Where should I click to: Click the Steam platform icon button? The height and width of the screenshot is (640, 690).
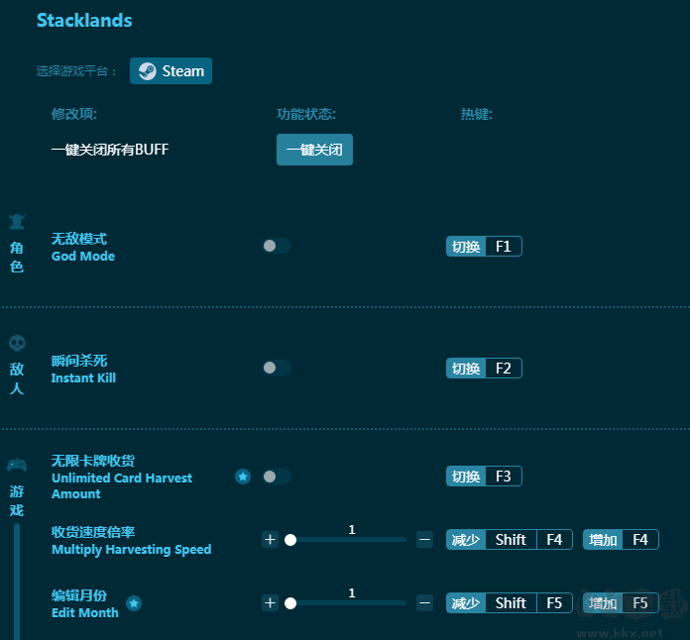pyautogui.click(x=171, y=71)
